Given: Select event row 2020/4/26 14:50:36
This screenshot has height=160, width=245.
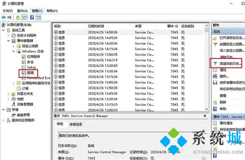Looking at the screenshot, I should pyautogui.click(x=128, y=32).
